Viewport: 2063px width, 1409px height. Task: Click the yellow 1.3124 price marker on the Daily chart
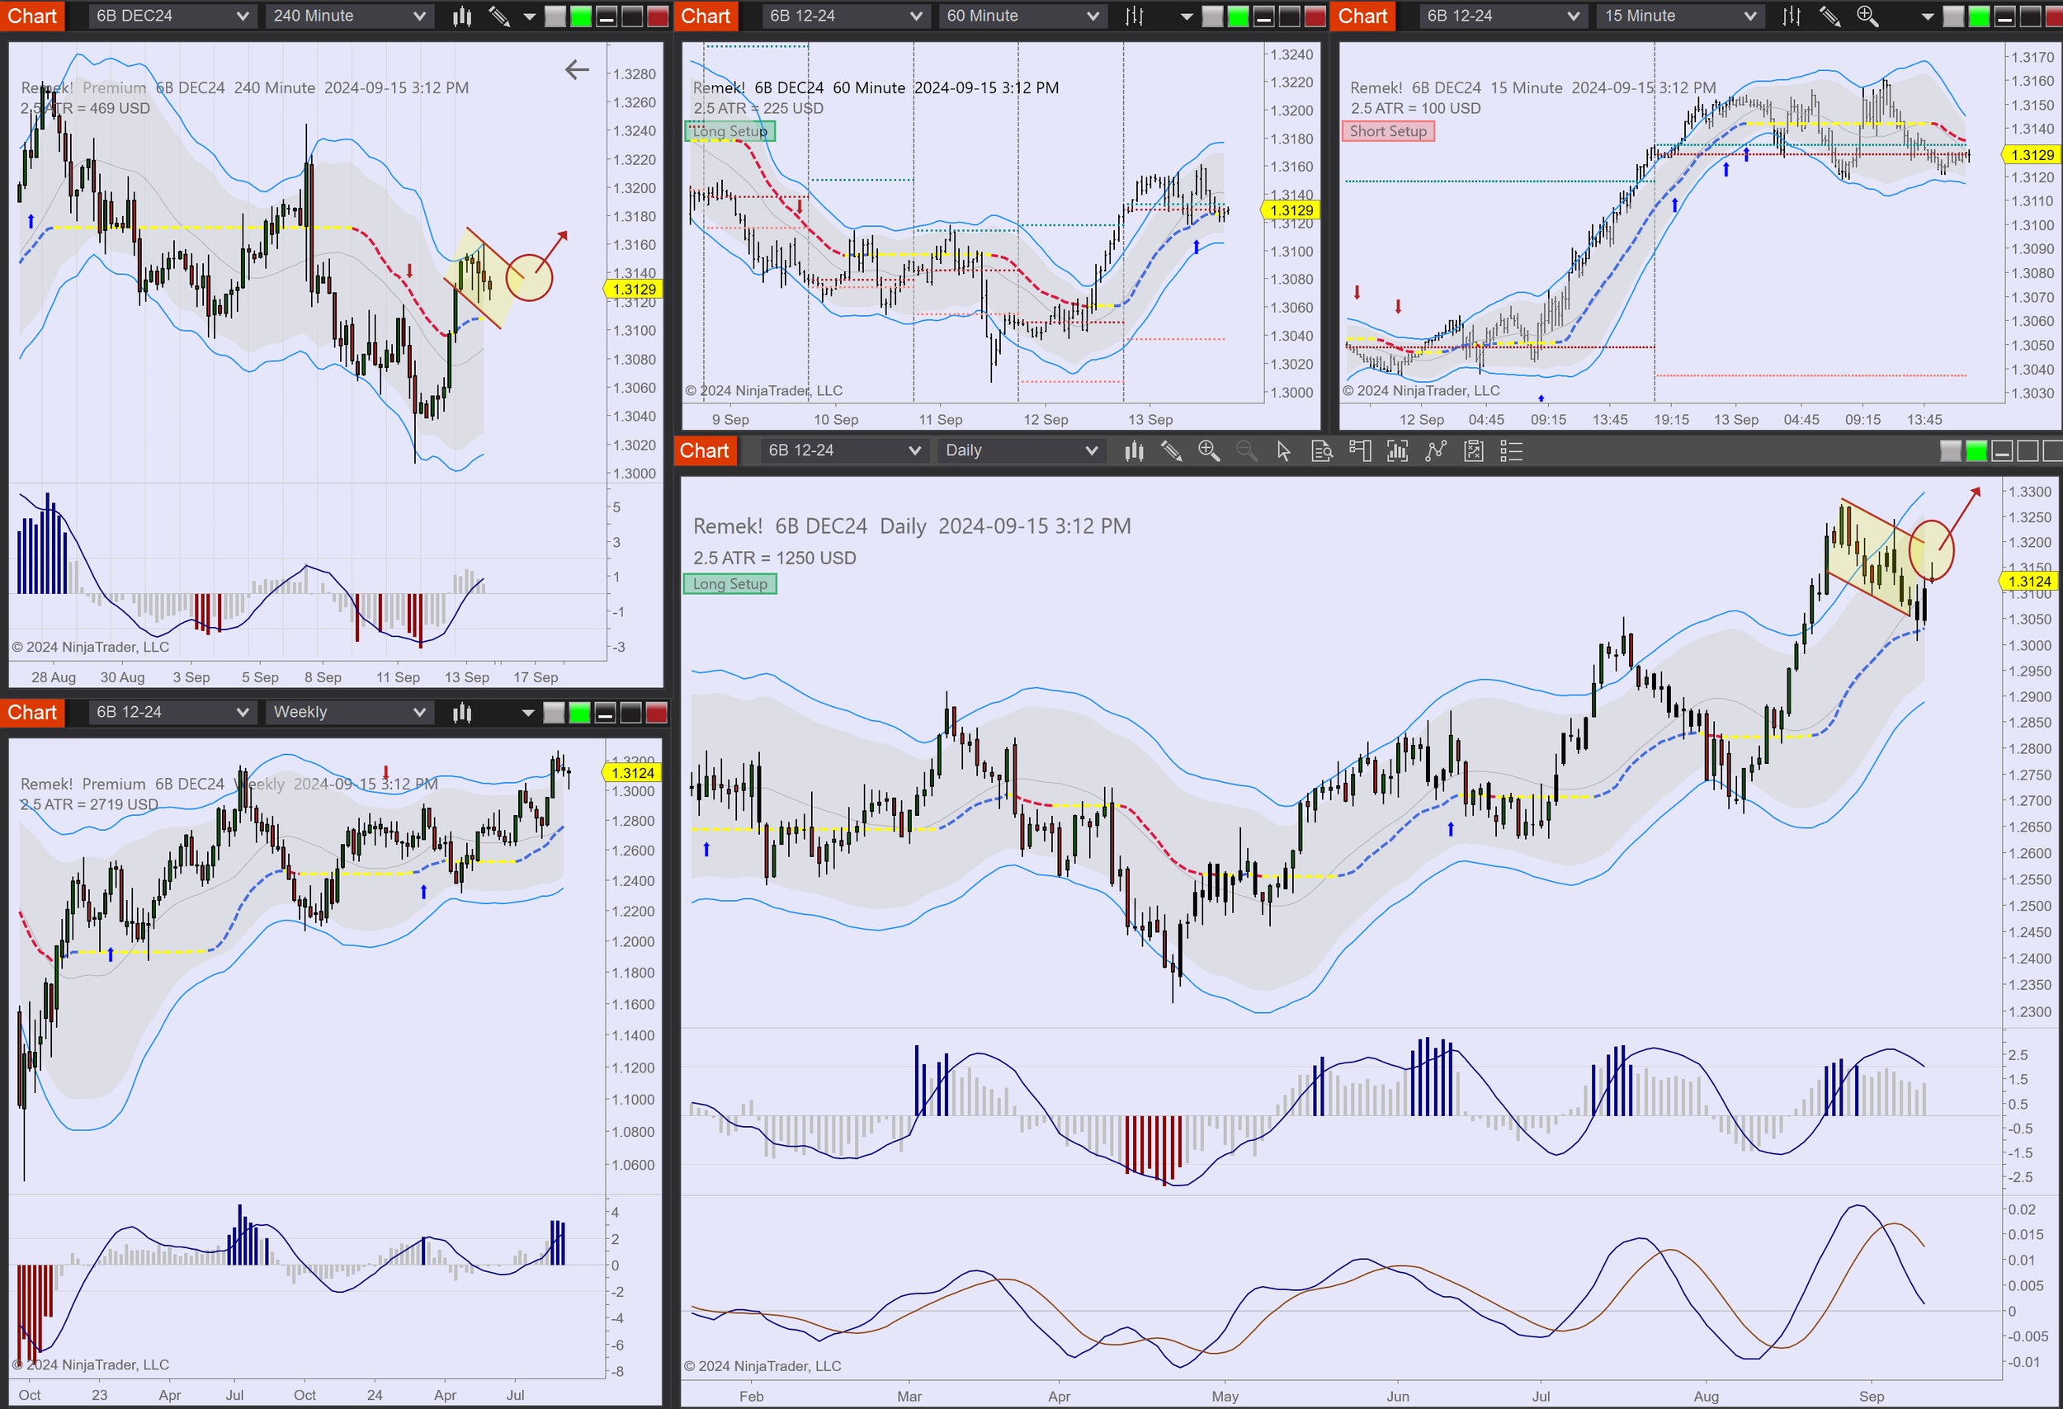pyautogui.click(x=2028, y=580)
